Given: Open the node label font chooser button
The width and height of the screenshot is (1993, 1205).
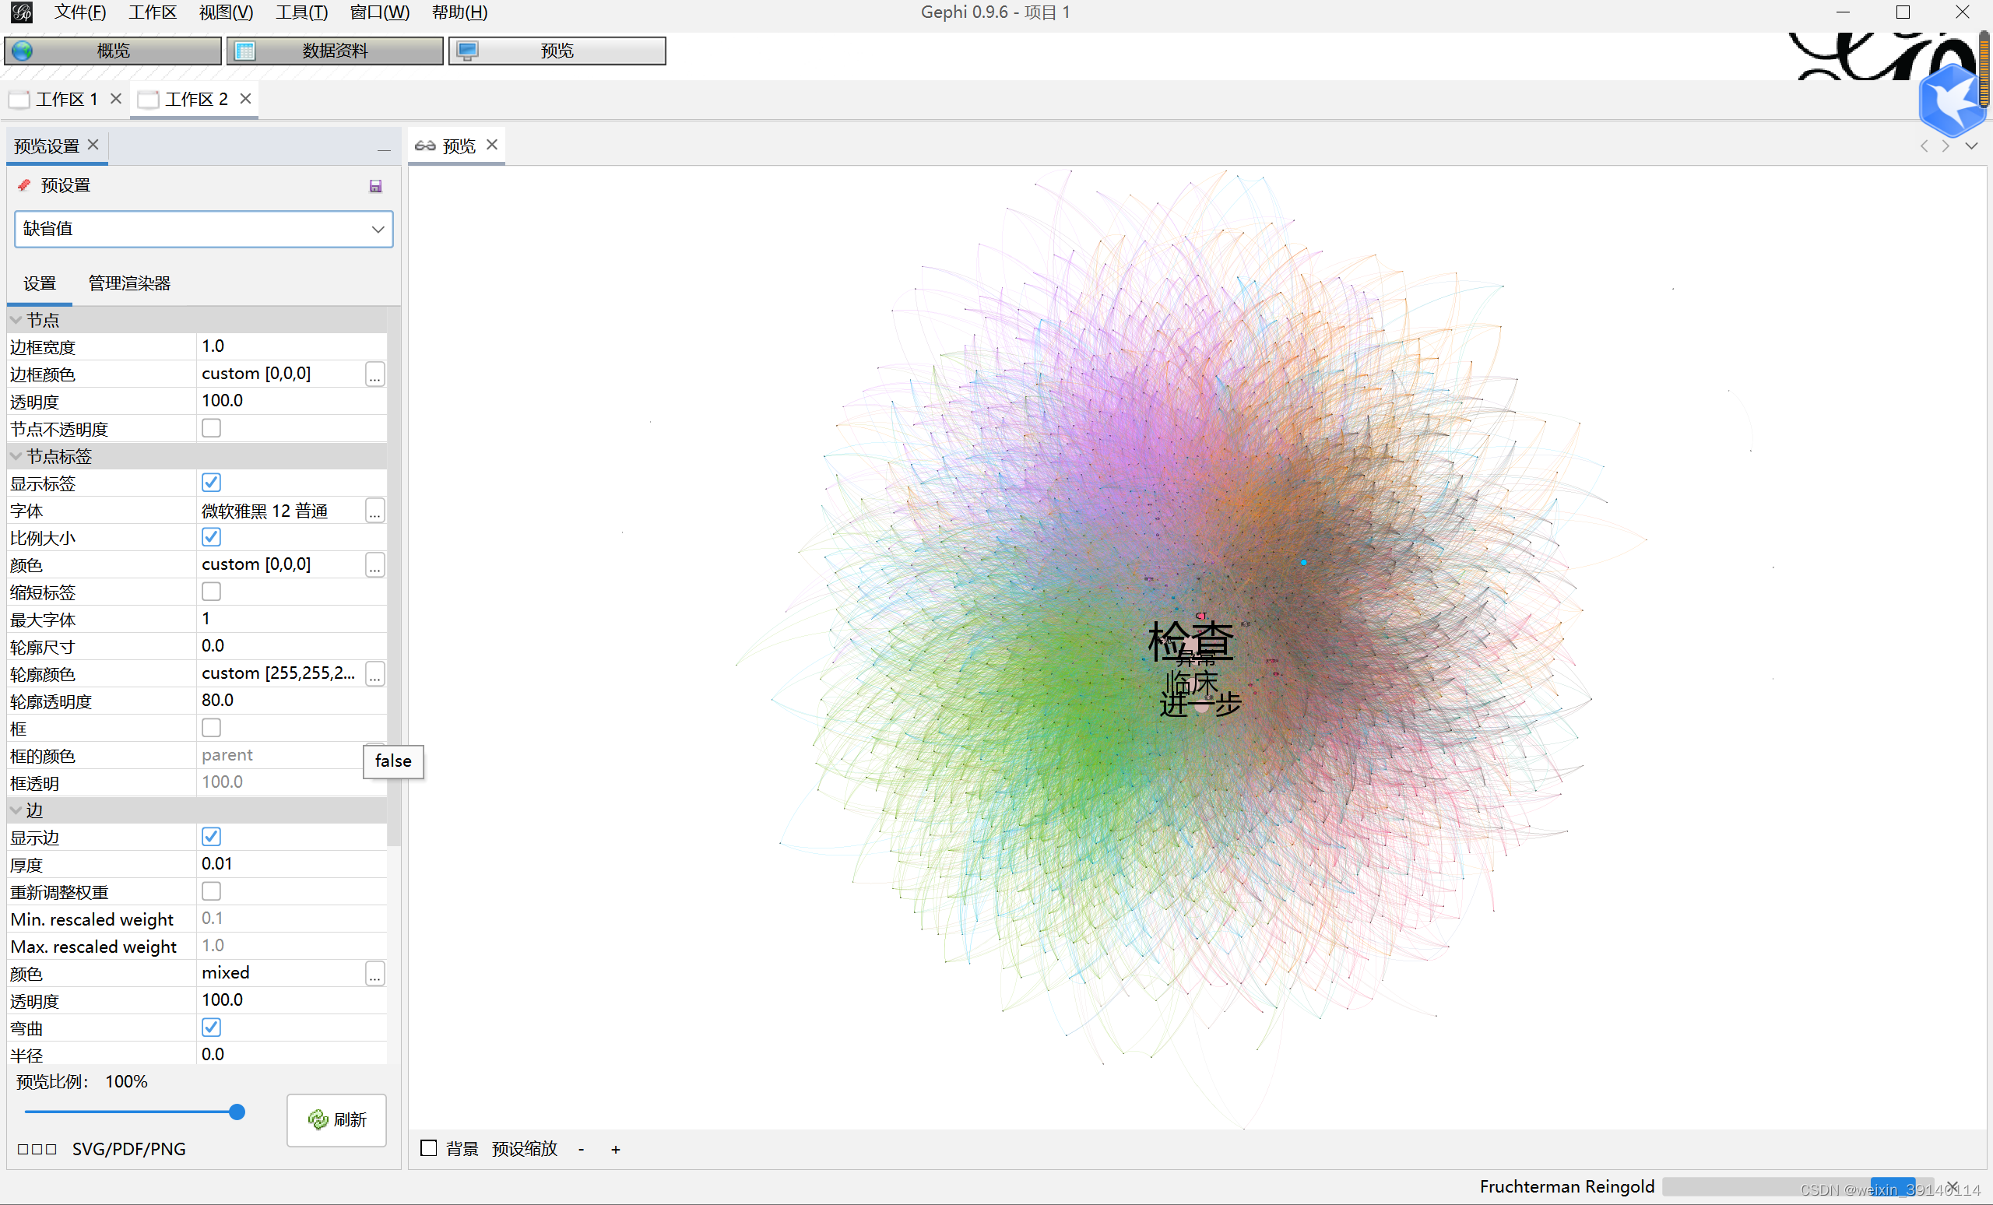Looking at the screenshot, I should pos(374,511).
